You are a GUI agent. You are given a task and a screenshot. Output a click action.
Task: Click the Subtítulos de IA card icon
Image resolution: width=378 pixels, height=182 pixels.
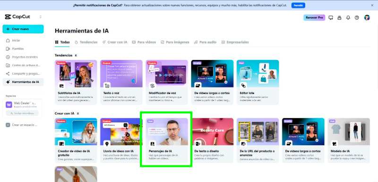point(61,86)
